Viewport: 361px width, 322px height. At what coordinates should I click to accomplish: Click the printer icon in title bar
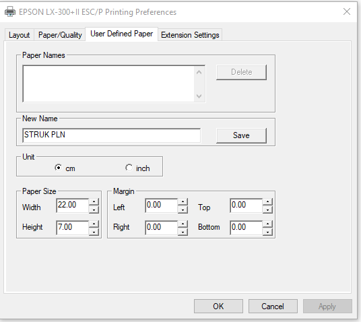tap(10, 11)
